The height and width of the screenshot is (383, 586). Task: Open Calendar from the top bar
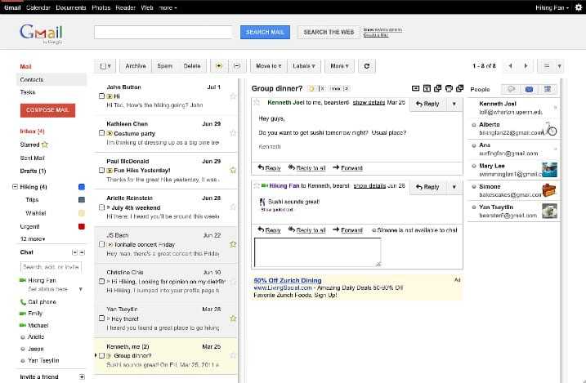tap(38, 7)
